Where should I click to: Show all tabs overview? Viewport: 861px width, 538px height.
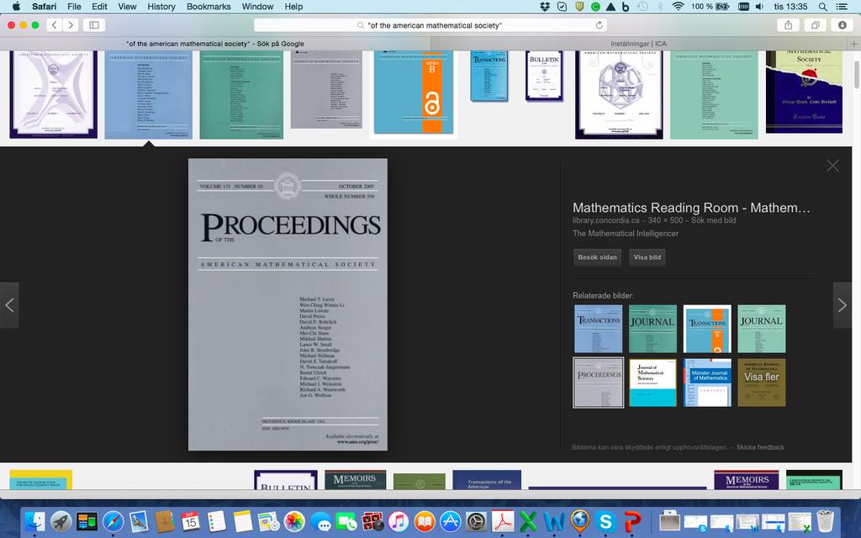coord(816,24)
